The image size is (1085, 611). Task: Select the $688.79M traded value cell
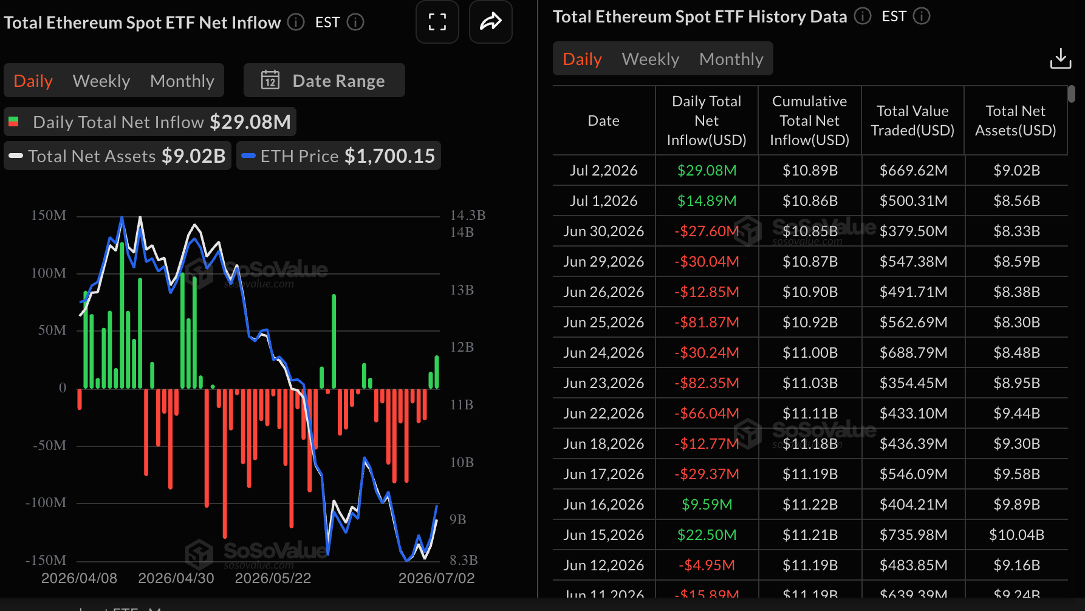913,353
